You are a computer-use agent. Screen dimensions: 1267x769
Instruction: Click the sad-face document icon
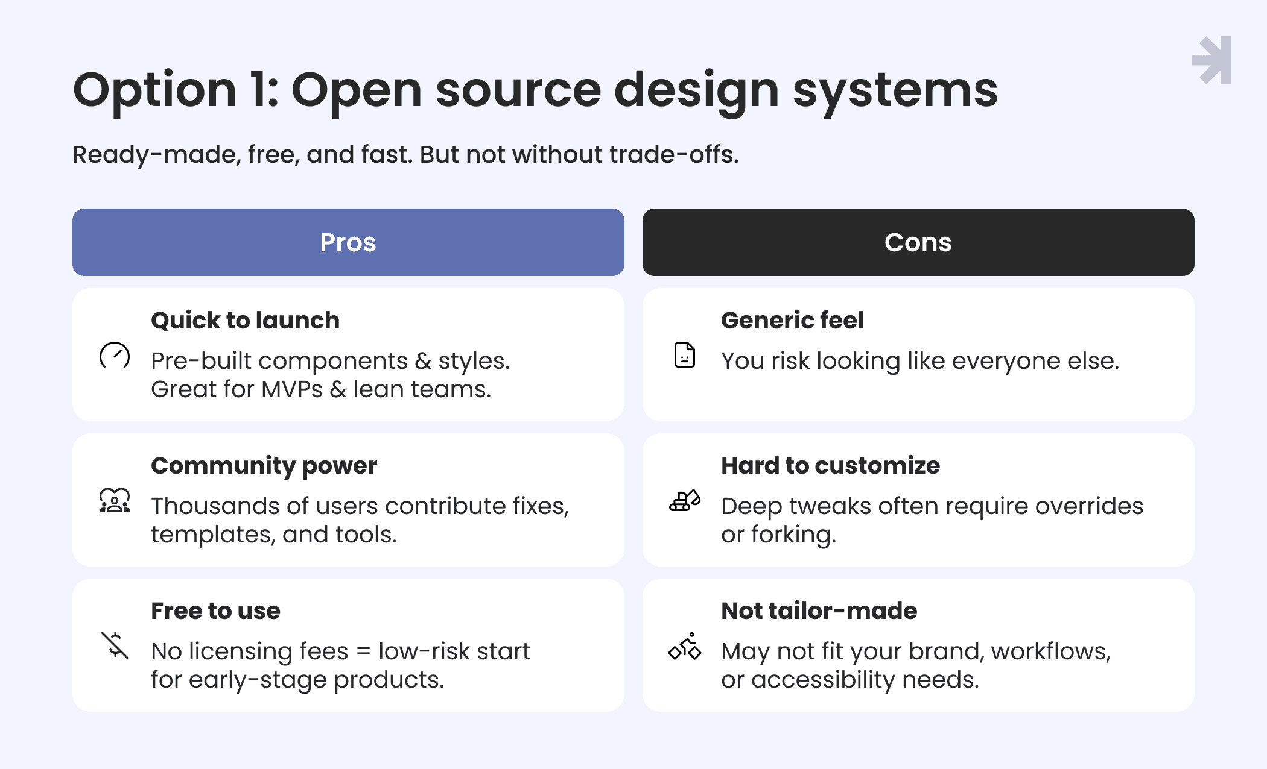(x=685, y=355)
